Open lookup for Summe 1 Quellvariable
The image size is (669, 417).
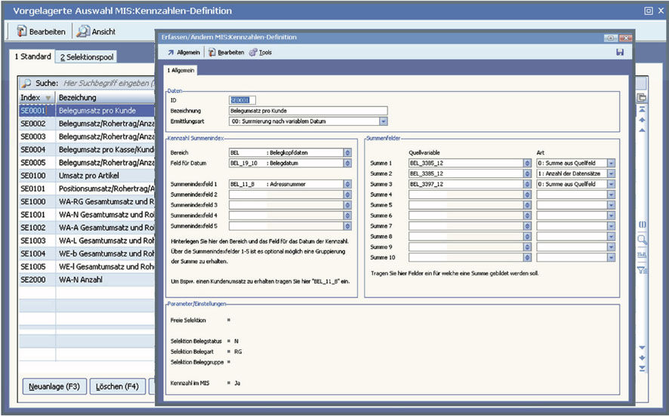(526, 163)
